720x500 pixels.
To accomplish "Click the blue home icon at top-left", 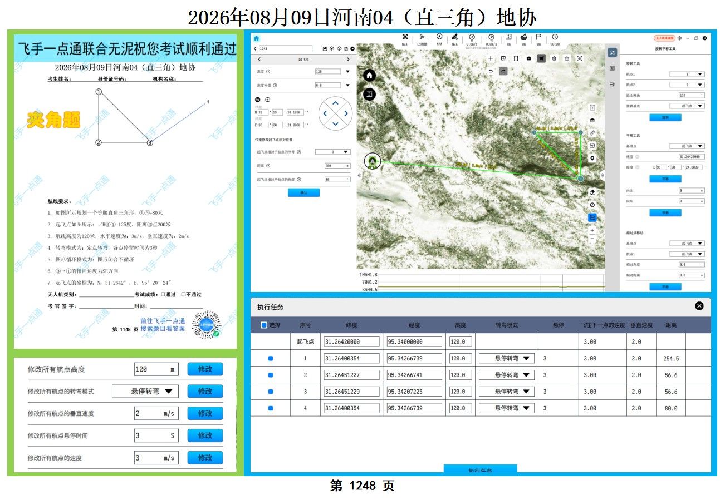I will point(256,38).
